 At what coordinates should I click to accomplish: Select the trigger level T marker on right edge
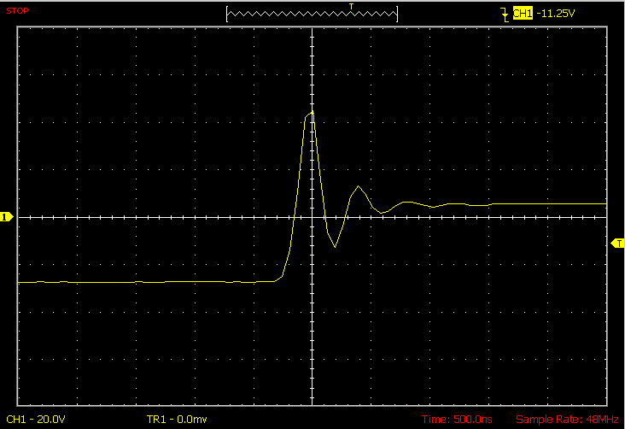pyautogui.click(x=617, y=243)
